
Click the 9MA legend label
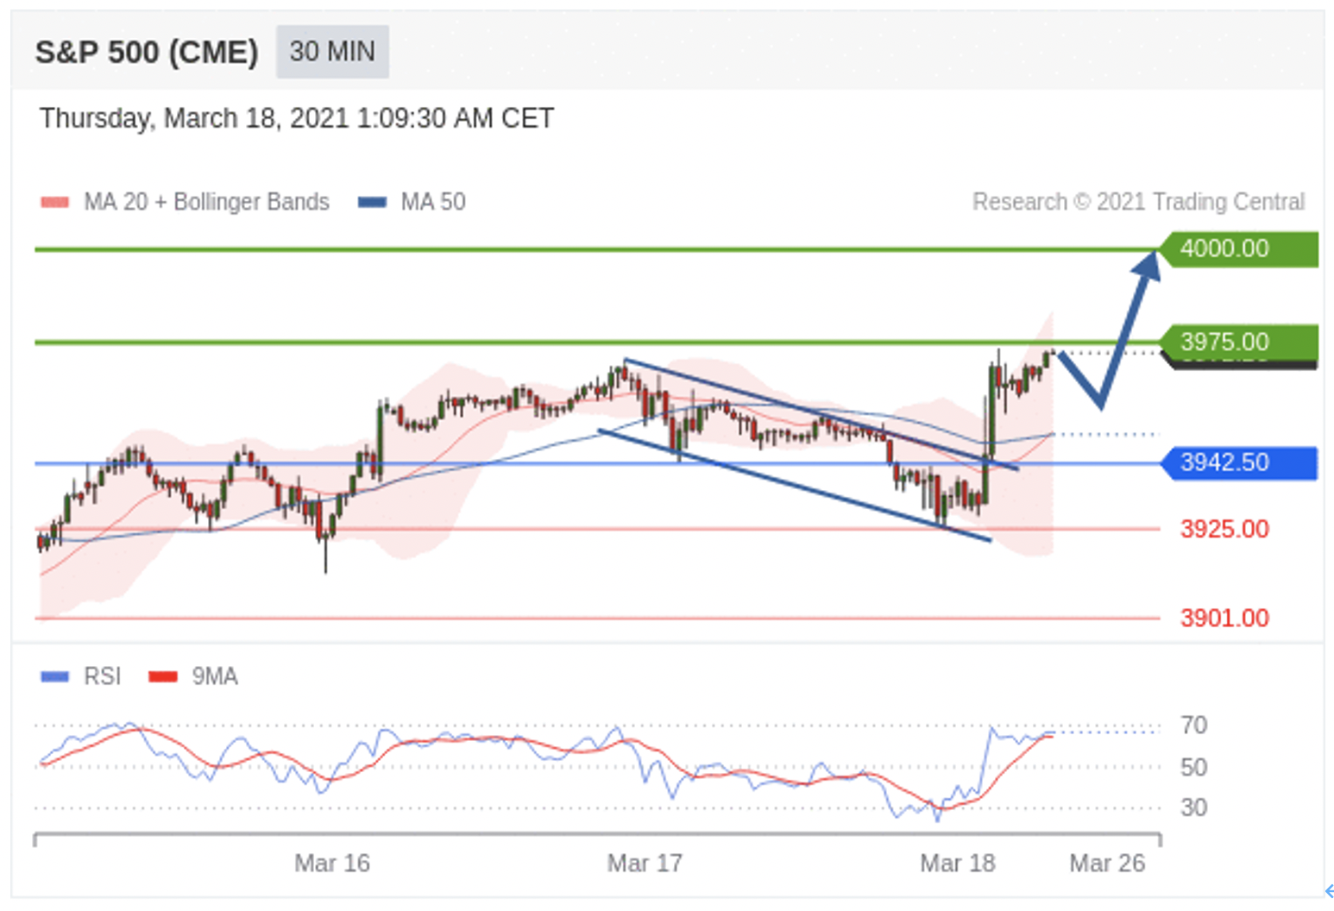point(214,676)
